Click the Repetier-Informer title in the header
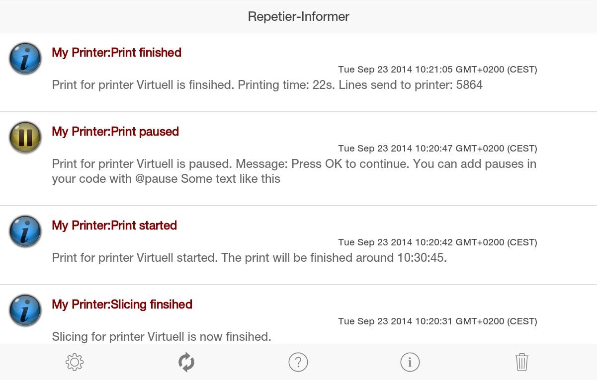This screenshot has width=597, height=380. 298,16
